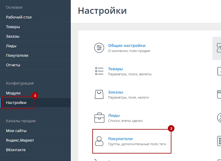This screenshot has width=221, height=161.
Task: Open Лиды from the left sidebar
Action: 11,46
